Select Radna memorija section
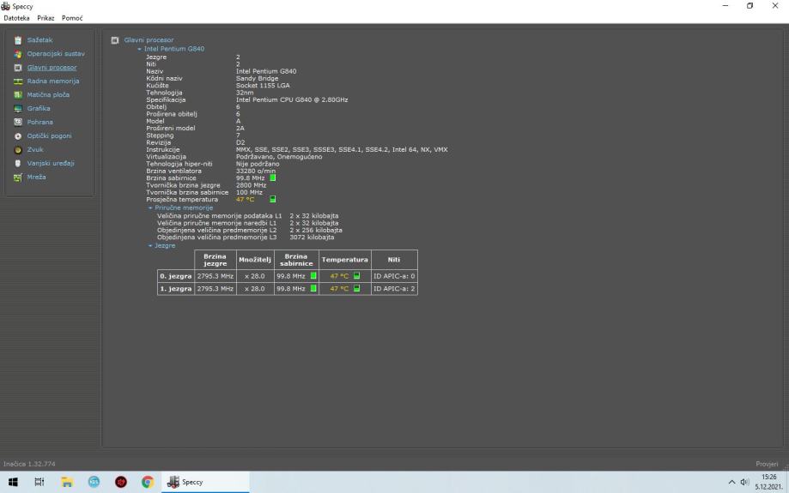The height and width of the screenshot is (493, 789). 53,81
